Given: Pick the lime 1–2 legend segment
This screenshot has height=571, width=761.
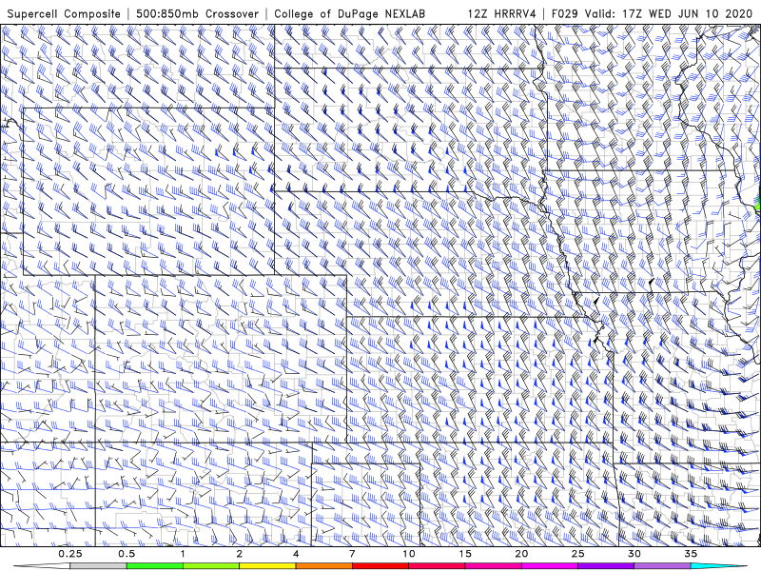Looking at the screenshot, I should pyautogui.click(x=211, y=566).
